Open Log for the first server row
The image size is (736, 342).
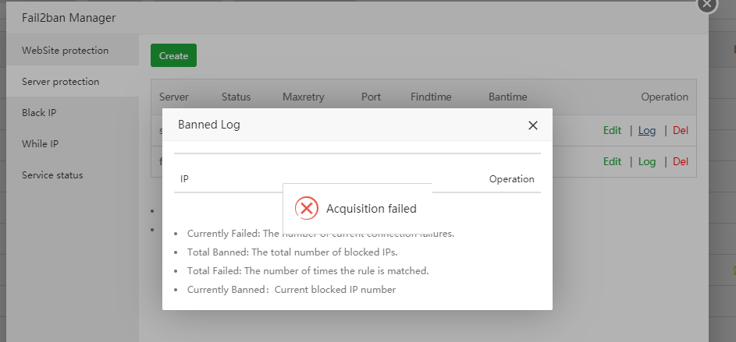[647, 131]
